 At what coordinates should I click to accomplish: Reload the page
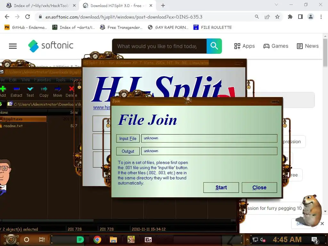(x=28, y=17)
